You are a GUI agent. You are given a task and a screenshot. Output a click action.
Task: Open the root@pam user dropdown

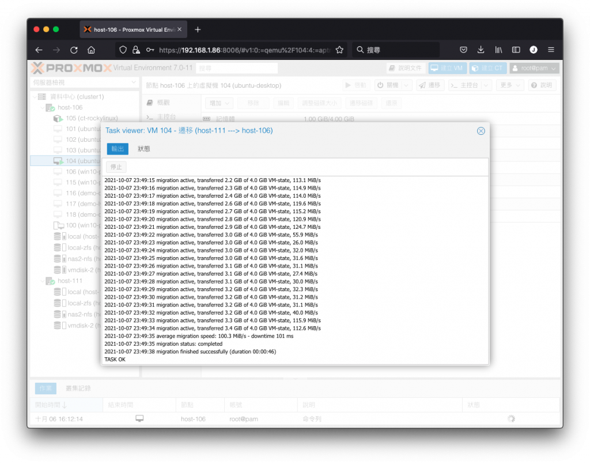coord(534,68)
